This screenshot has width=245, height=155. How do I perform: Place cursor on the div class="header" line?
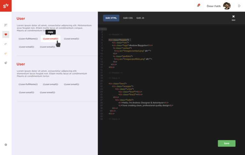[x=119, y=40]
